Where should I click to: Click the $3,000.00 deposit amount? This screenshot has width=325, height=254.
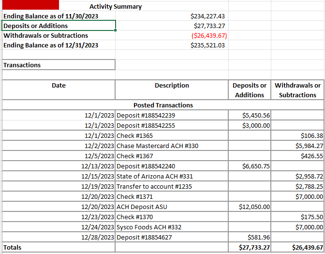(x=250, y=125)
